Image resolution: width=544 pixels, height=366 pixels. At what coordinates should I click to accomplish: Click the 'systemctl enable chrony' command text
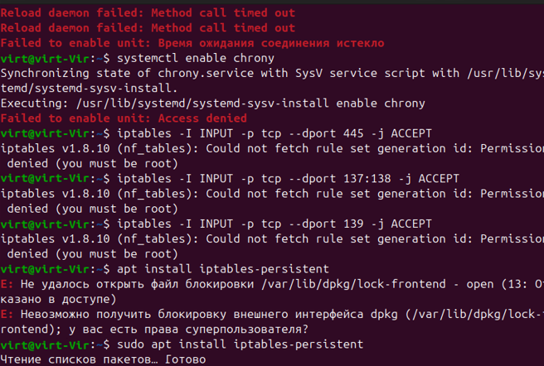[x=196, y=58]
